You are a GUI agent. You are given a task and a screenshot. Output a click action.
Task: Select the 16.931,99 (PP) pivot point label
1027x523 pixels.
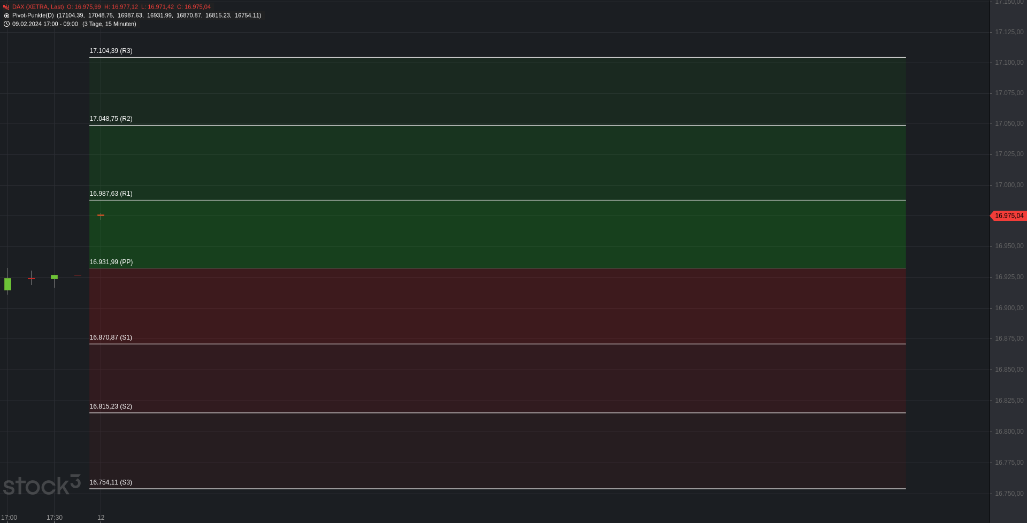coord(111,262)
